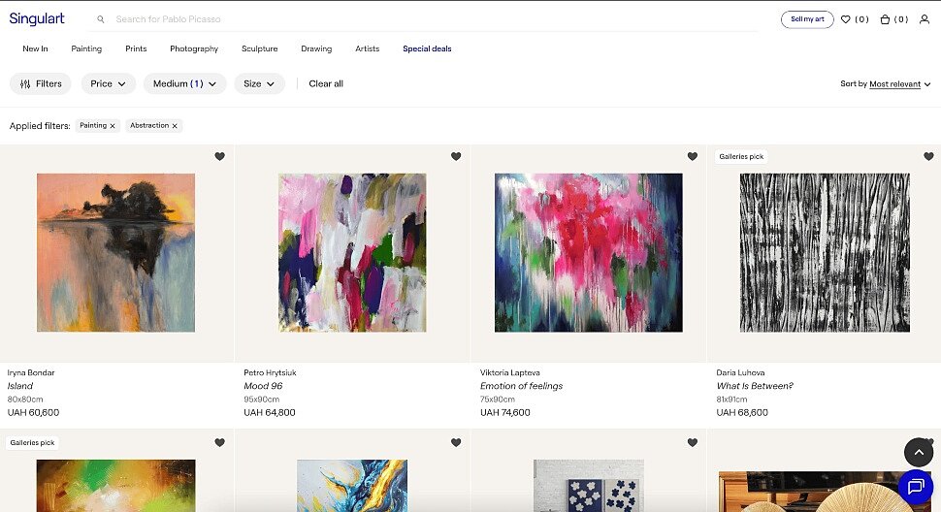Click the Singulart logo
Image resolution: width=941 pixels, height=512 pixels.
coord(37,18)
